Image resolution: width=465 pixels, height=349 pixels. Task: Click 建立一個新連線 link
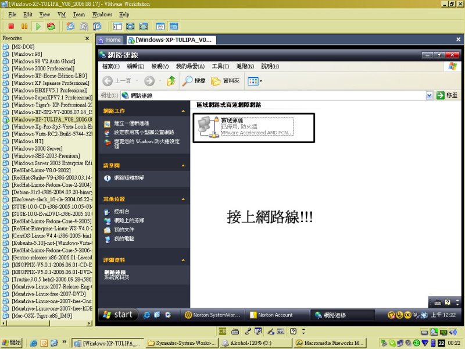[x=131, y=123]
